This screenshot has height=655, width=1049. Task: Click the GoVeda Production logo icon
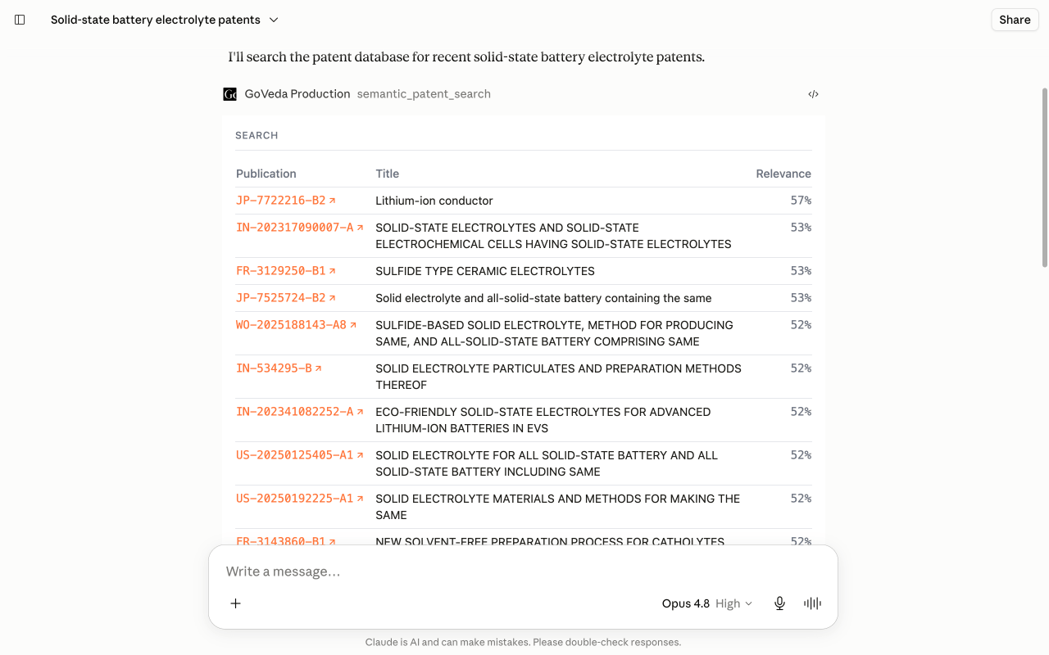pos(230,94)
